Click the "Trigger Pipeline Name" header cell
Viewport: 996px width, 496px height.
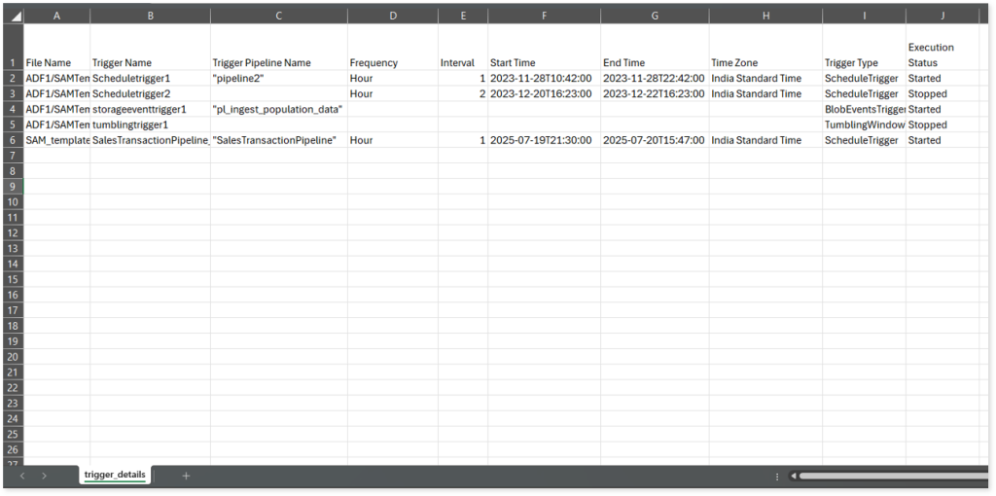(278, 62)
